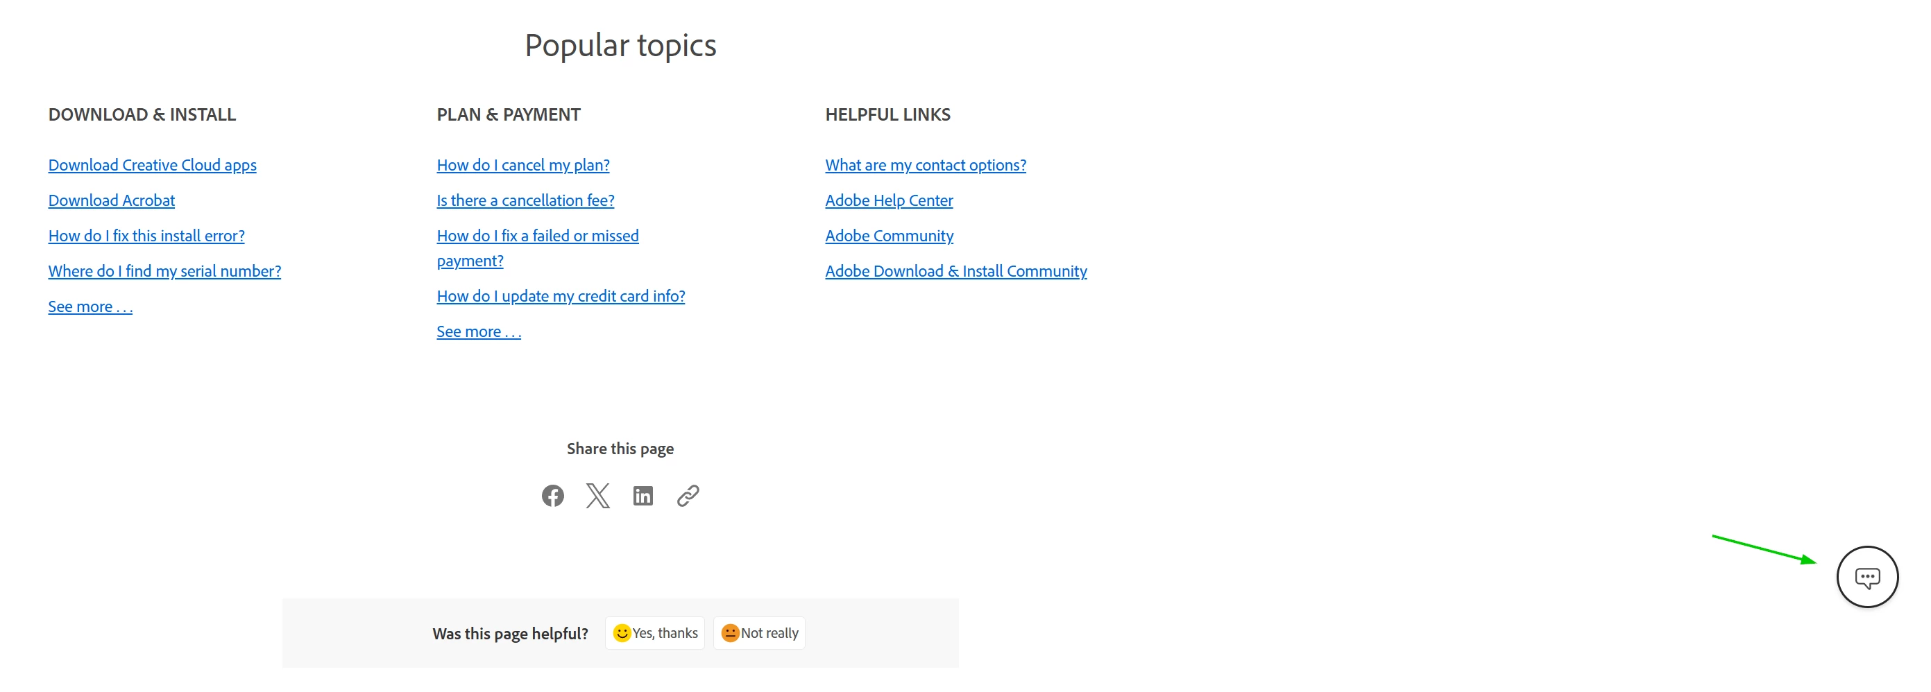Expand 'See more' under Download & Install

click(x=90, y=306)
